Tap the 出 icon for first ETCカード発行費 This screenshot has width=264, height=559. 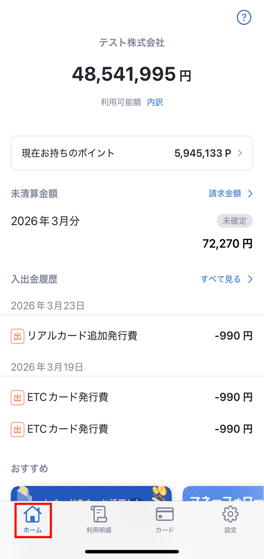(x=17, y=398)
